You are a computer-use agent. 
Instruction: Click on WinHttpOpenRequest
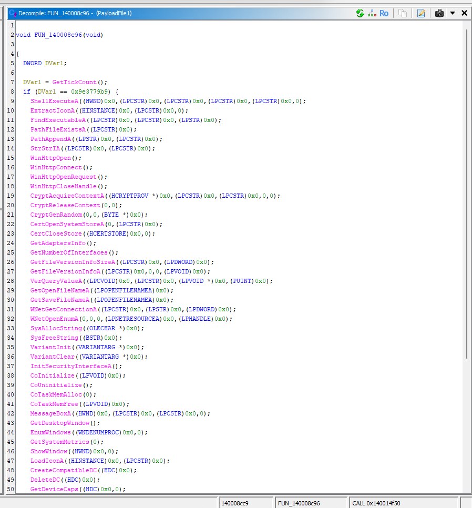(x=64, y=177)
